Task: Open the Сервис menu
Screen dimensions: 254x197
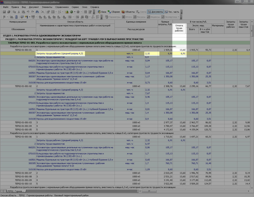Action: click(75, 7)
